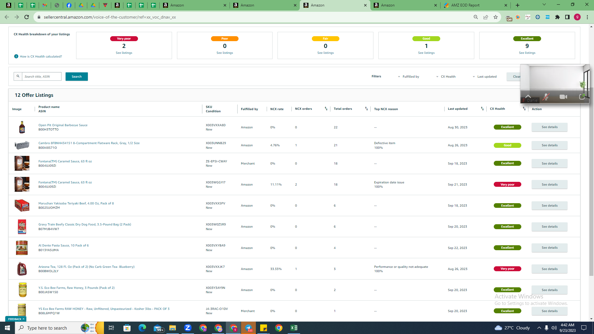Open the volume control in system tray

pyautogui.click(x=554, y=328)
